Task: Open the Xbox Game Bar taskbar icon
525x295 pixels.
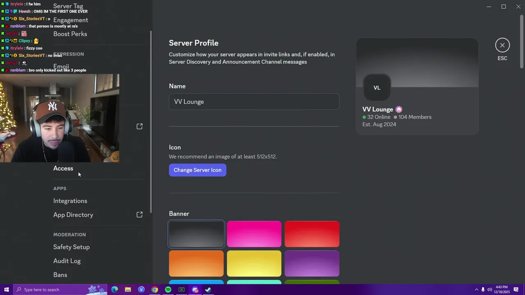Action: pyautogui.click(x=181, y=290)
